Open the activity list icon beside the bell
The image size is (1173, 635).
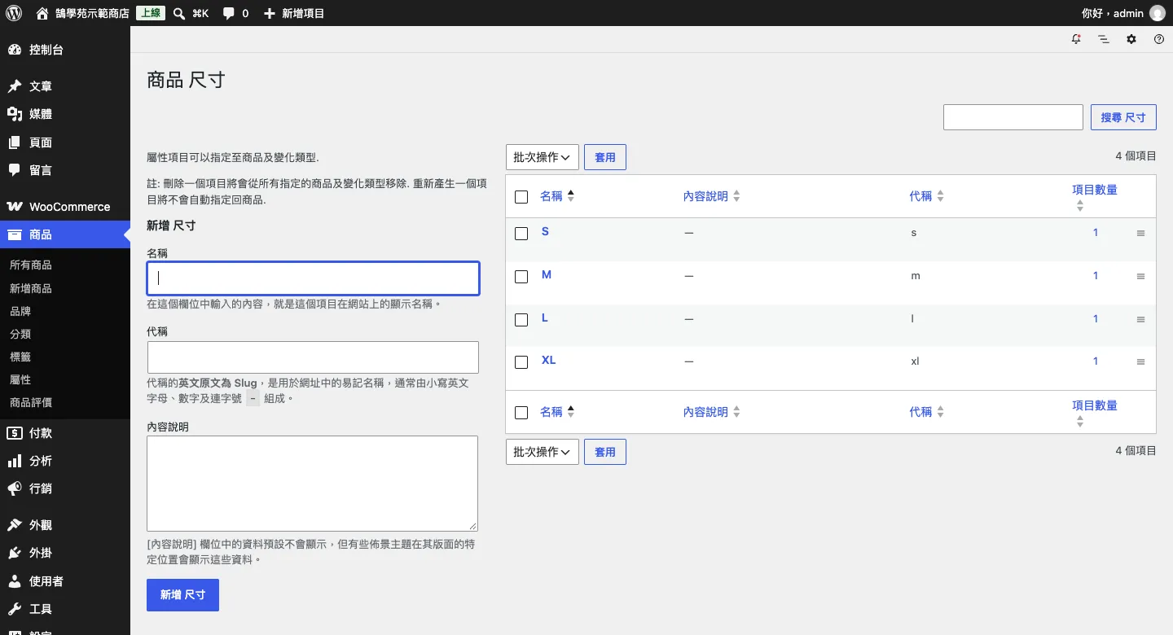pyautogui.click(x=1104, y=39)
